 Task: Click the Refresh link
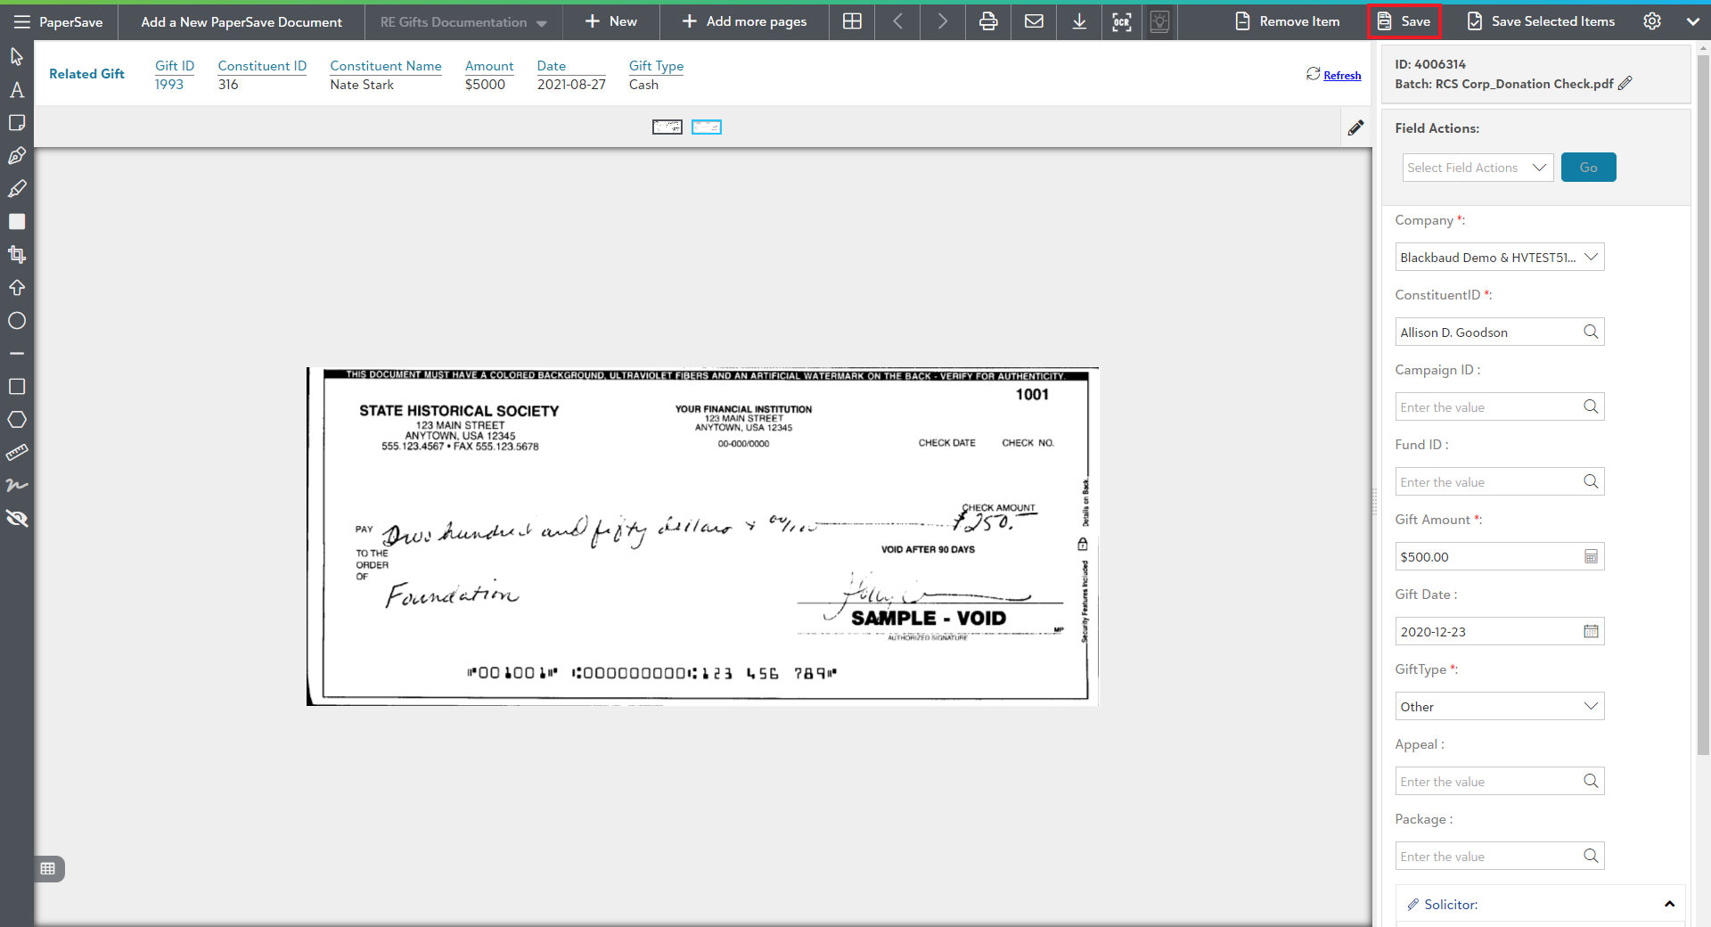(1341, 76)
